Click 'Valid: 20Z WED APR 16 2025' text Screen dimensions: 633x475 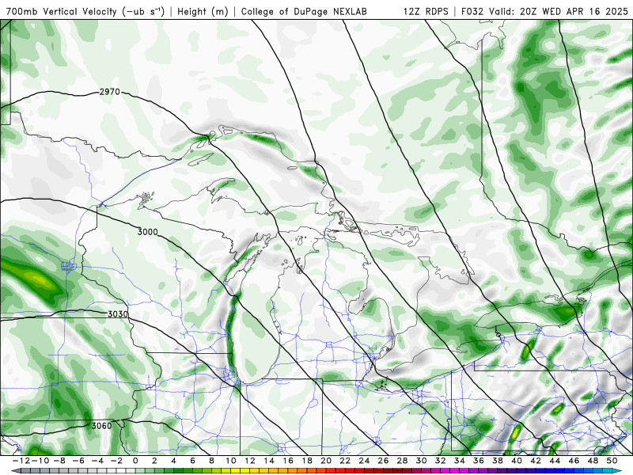pyautogui.click(x=559, y=12)
